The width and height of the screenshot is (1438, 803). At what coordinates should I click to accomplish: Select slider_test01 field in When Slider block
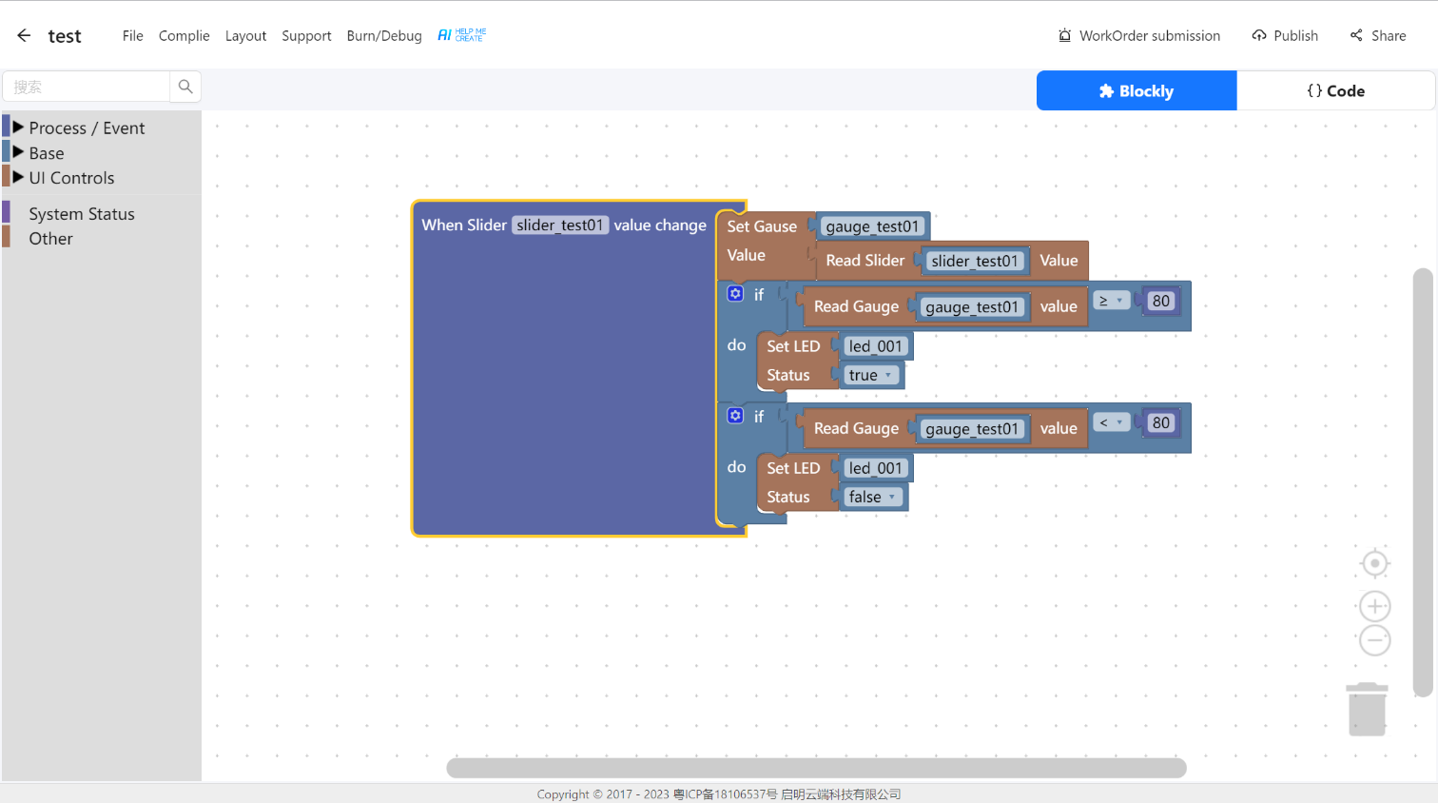(560, 225)
